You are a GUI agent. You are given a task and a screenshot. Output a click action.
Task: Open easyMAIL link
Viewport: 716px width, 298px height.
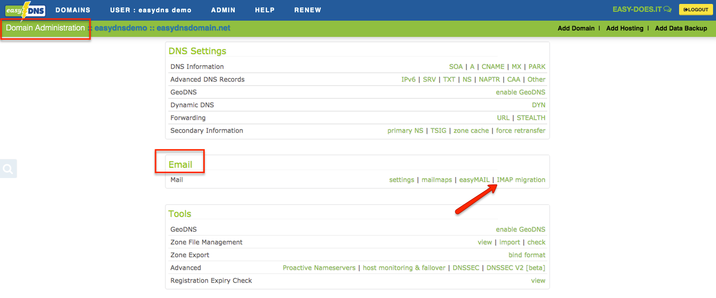[x=474, y=180]
